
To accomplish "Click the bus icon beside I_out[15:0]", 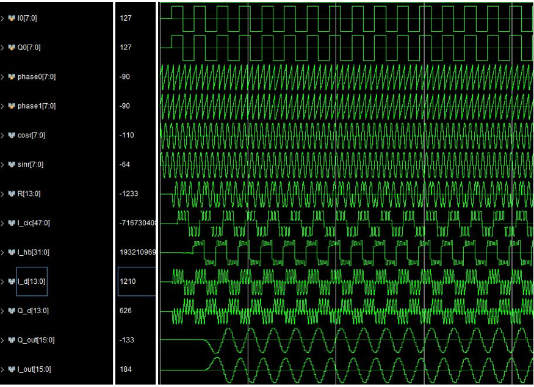I will coord(12,370).
